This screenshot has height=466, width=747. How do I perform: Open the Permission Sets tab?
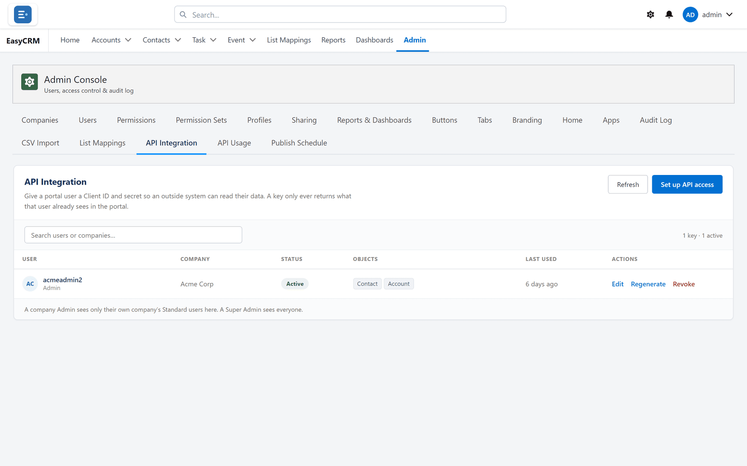click(x=201, y=120)
